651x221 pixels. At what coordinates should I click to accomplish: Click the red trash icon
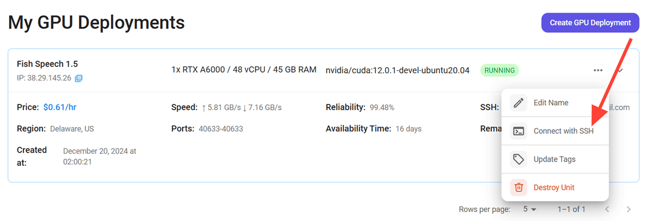pos(518,187)
